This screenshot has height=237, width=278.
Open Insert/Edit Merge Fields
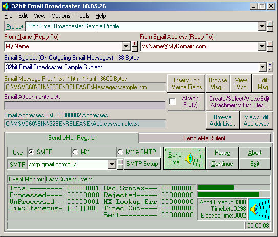point(186,83)
